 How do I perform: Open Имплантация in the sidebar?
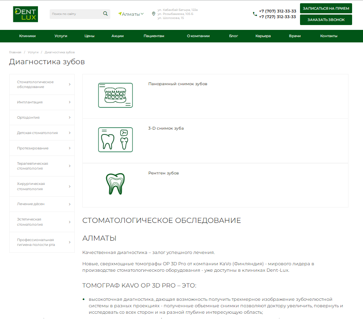click(x=30, y=102)
